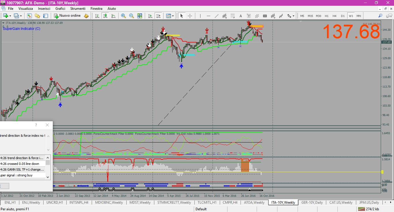Open the chart templates icon

[168, 16]
